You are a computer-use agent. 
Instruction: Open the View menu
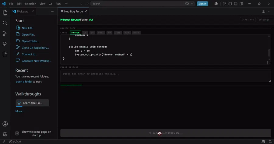[x=42, y=4]
